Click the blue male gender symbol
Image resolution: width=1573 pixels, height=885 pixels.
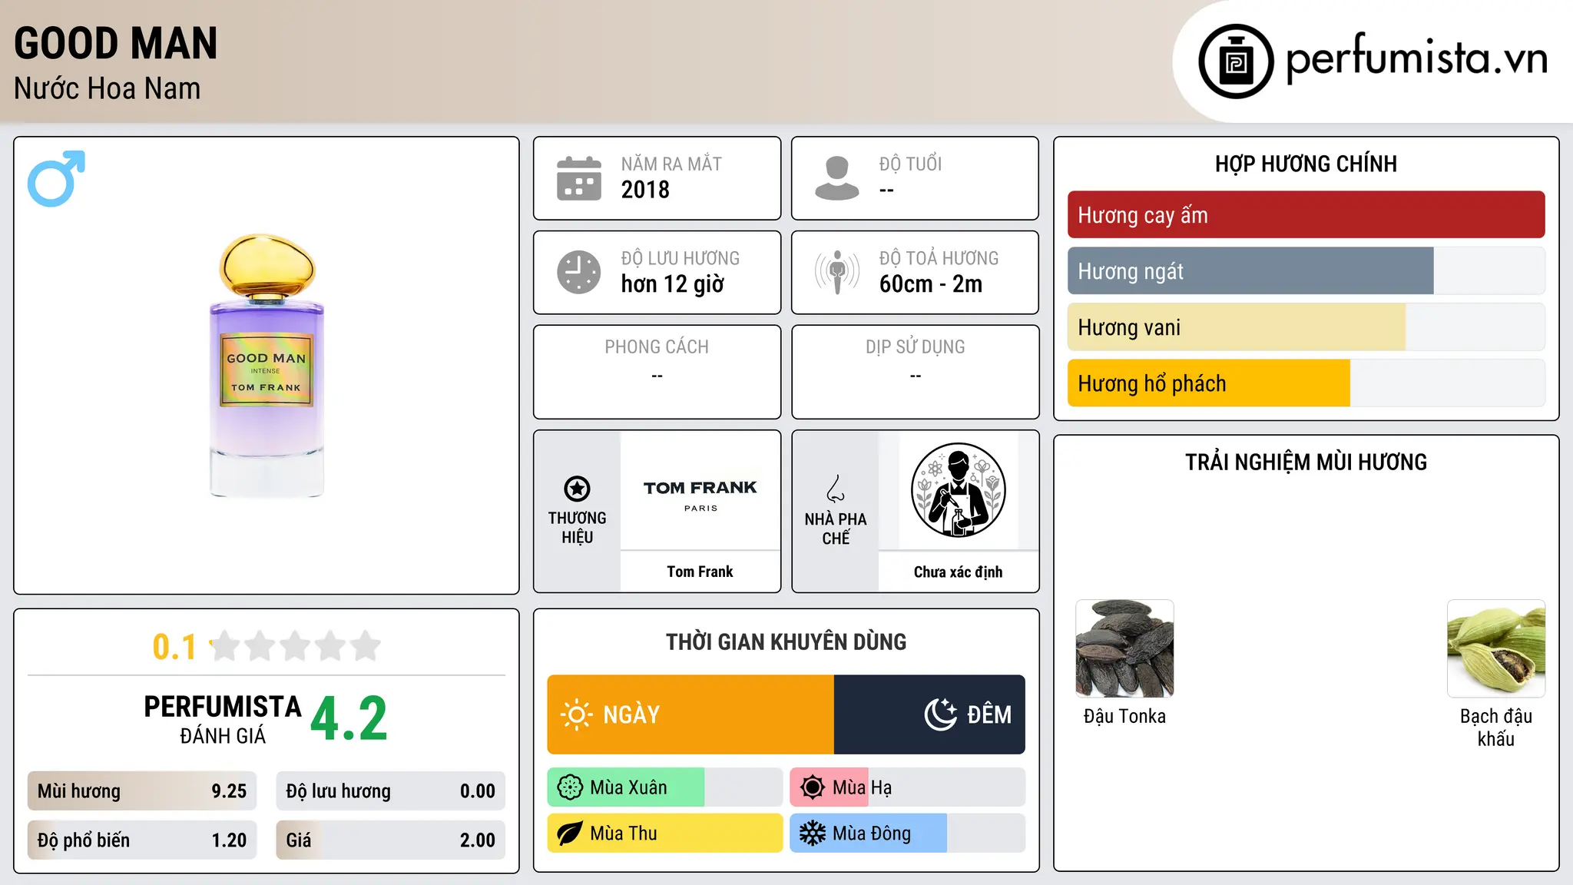tap(56, 178)
